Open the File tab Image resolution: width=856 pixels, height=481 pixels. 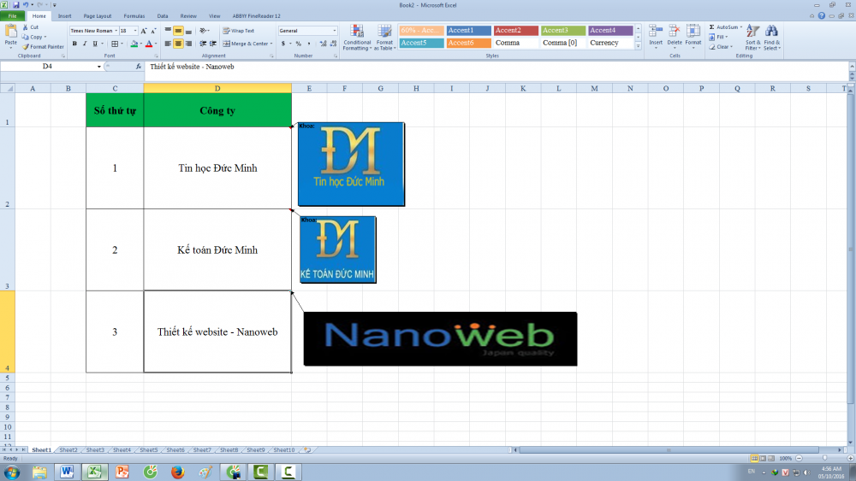point(12,16)
